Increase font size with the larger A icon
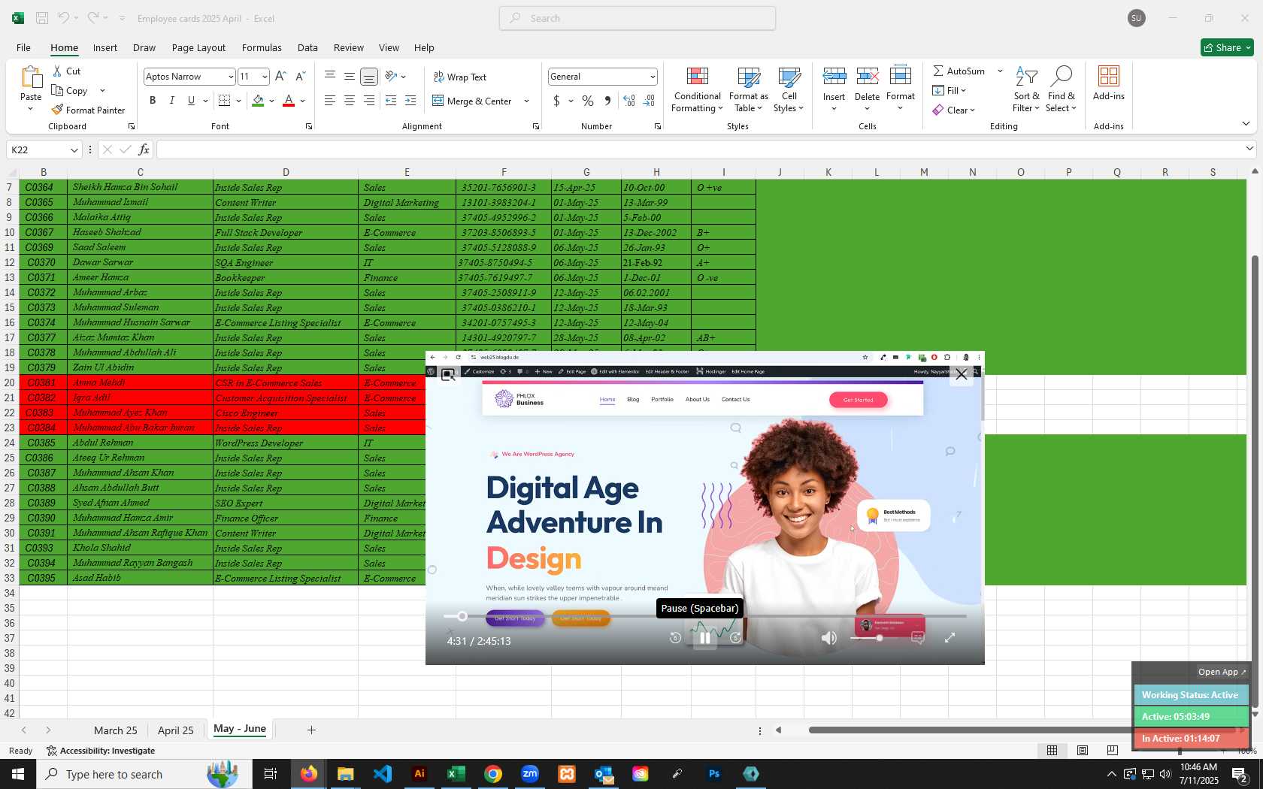Screen dimensions: 1263x789 pos(280,76)
